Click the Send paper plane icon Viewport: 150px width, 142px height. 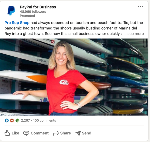click(x=78, y=133)
